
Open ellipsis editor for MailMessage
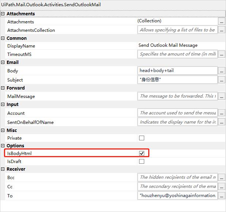tap(222, 96)
